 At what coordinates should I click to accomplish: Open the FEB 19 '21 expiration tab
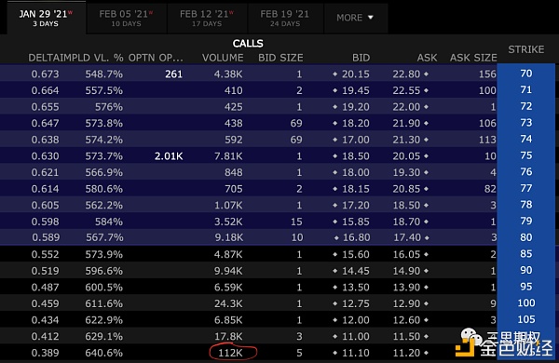[x=285, y=19]
